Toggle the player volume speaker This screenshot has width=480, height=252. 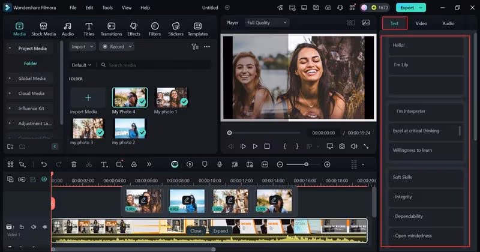353,146
